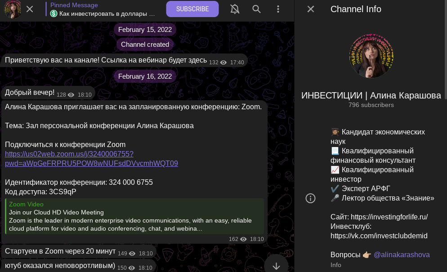Select message 'ютуб оказался неповоротливым)'
447x272 pixels.
pos(79,266)
